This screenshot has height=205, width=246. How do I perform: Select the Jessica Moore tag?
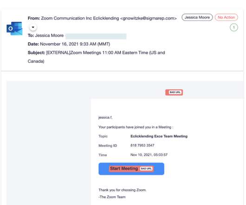click(x=197, y=18)
